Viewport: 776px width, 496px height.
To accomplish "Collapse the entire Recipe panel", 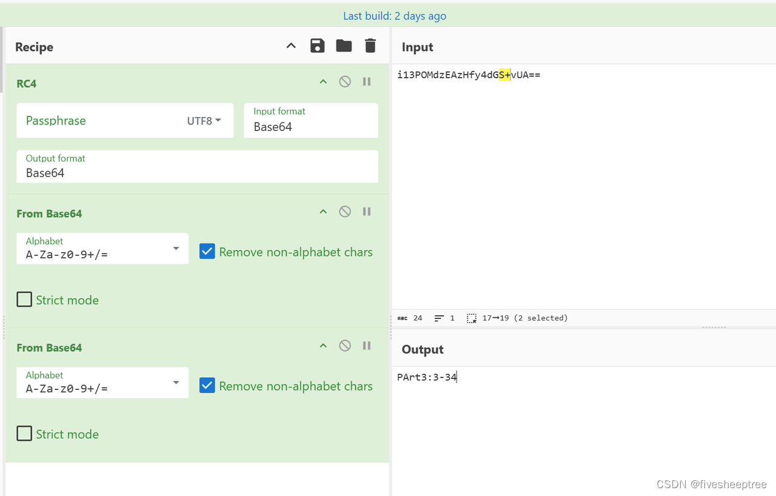I will point(290,45).
